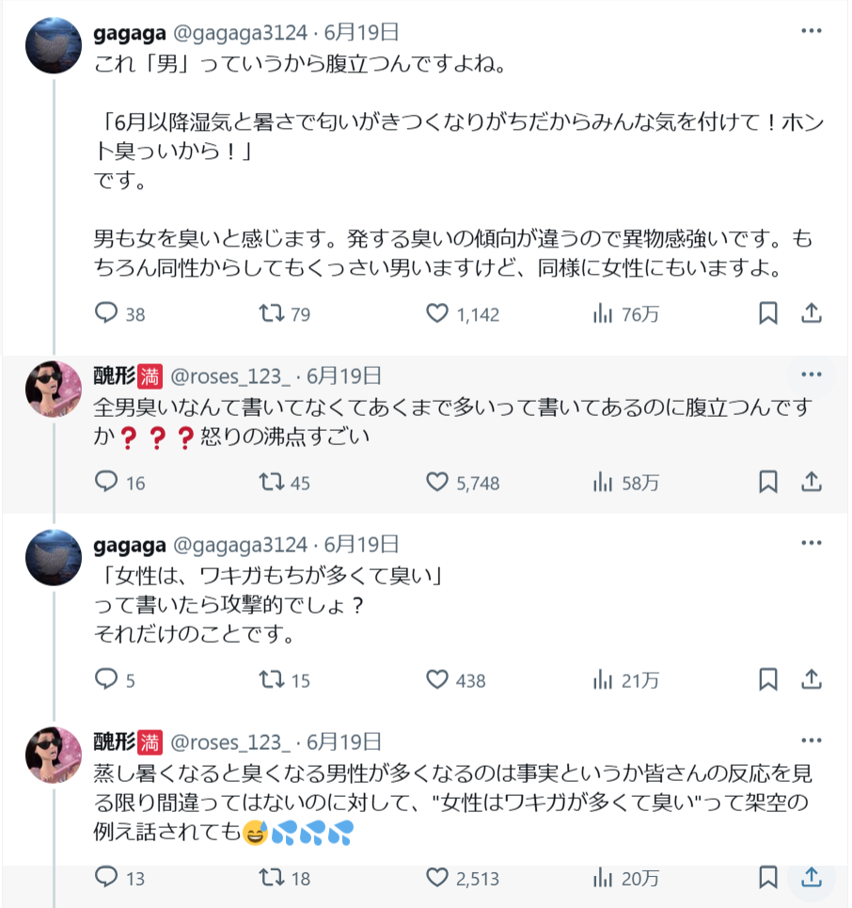This screenshot has height=908, width=852.
Task: Open more menu on 怒りの沸点 reply
Action: 812,375
